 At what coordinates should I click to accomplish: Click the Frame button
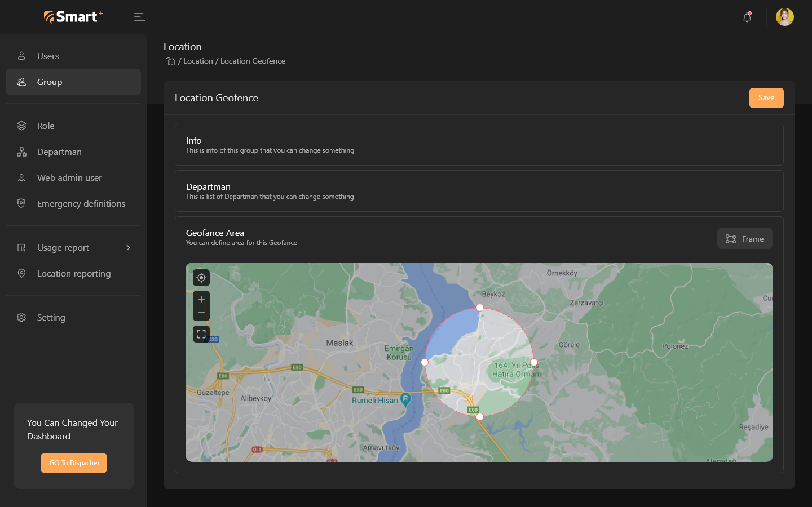click(x=745, y=239)
